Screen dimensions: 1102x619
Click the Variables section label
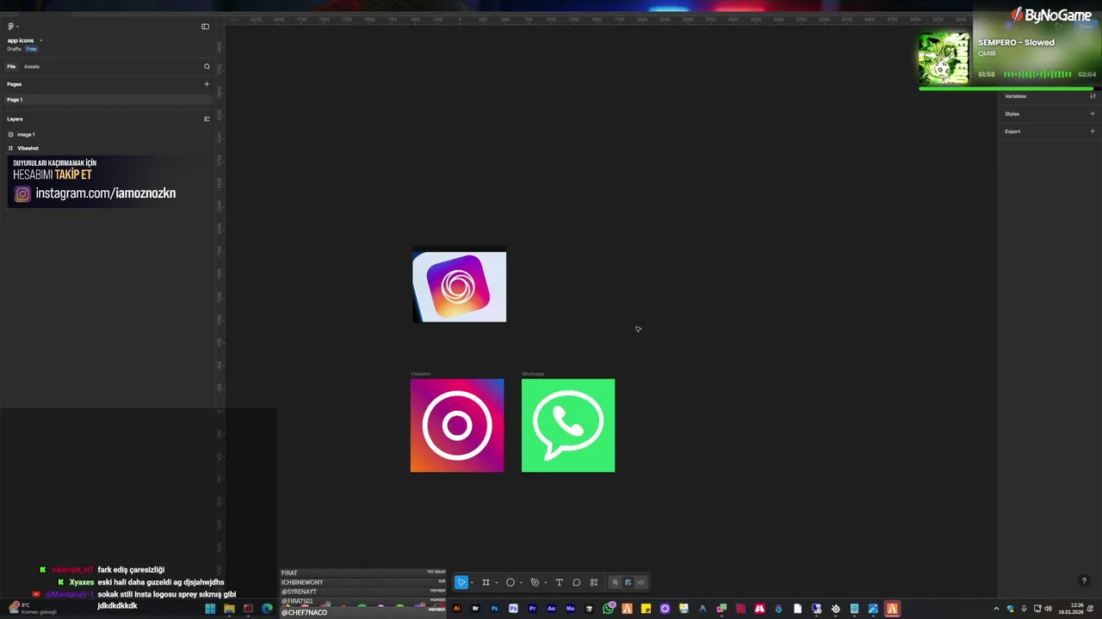coord(1016,96)
